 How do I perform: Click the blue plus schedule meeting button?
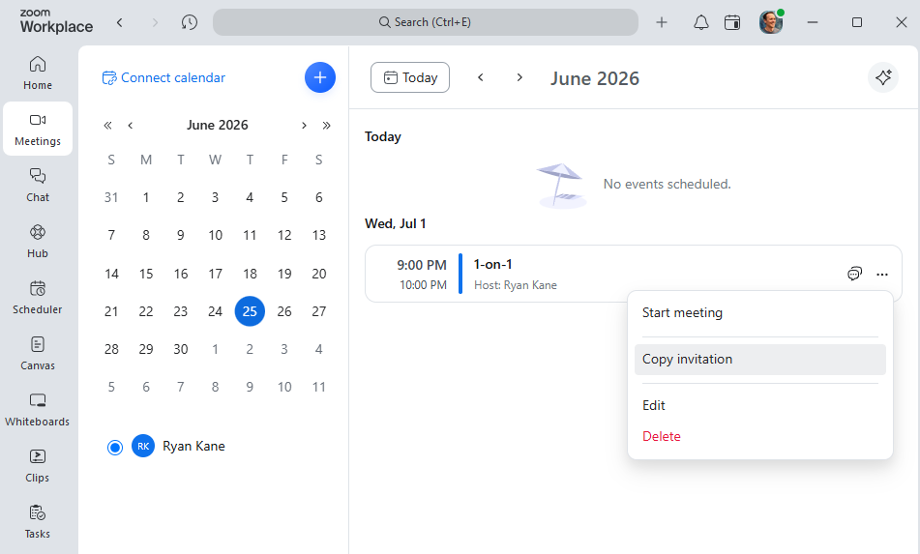(x=320, y=77)
